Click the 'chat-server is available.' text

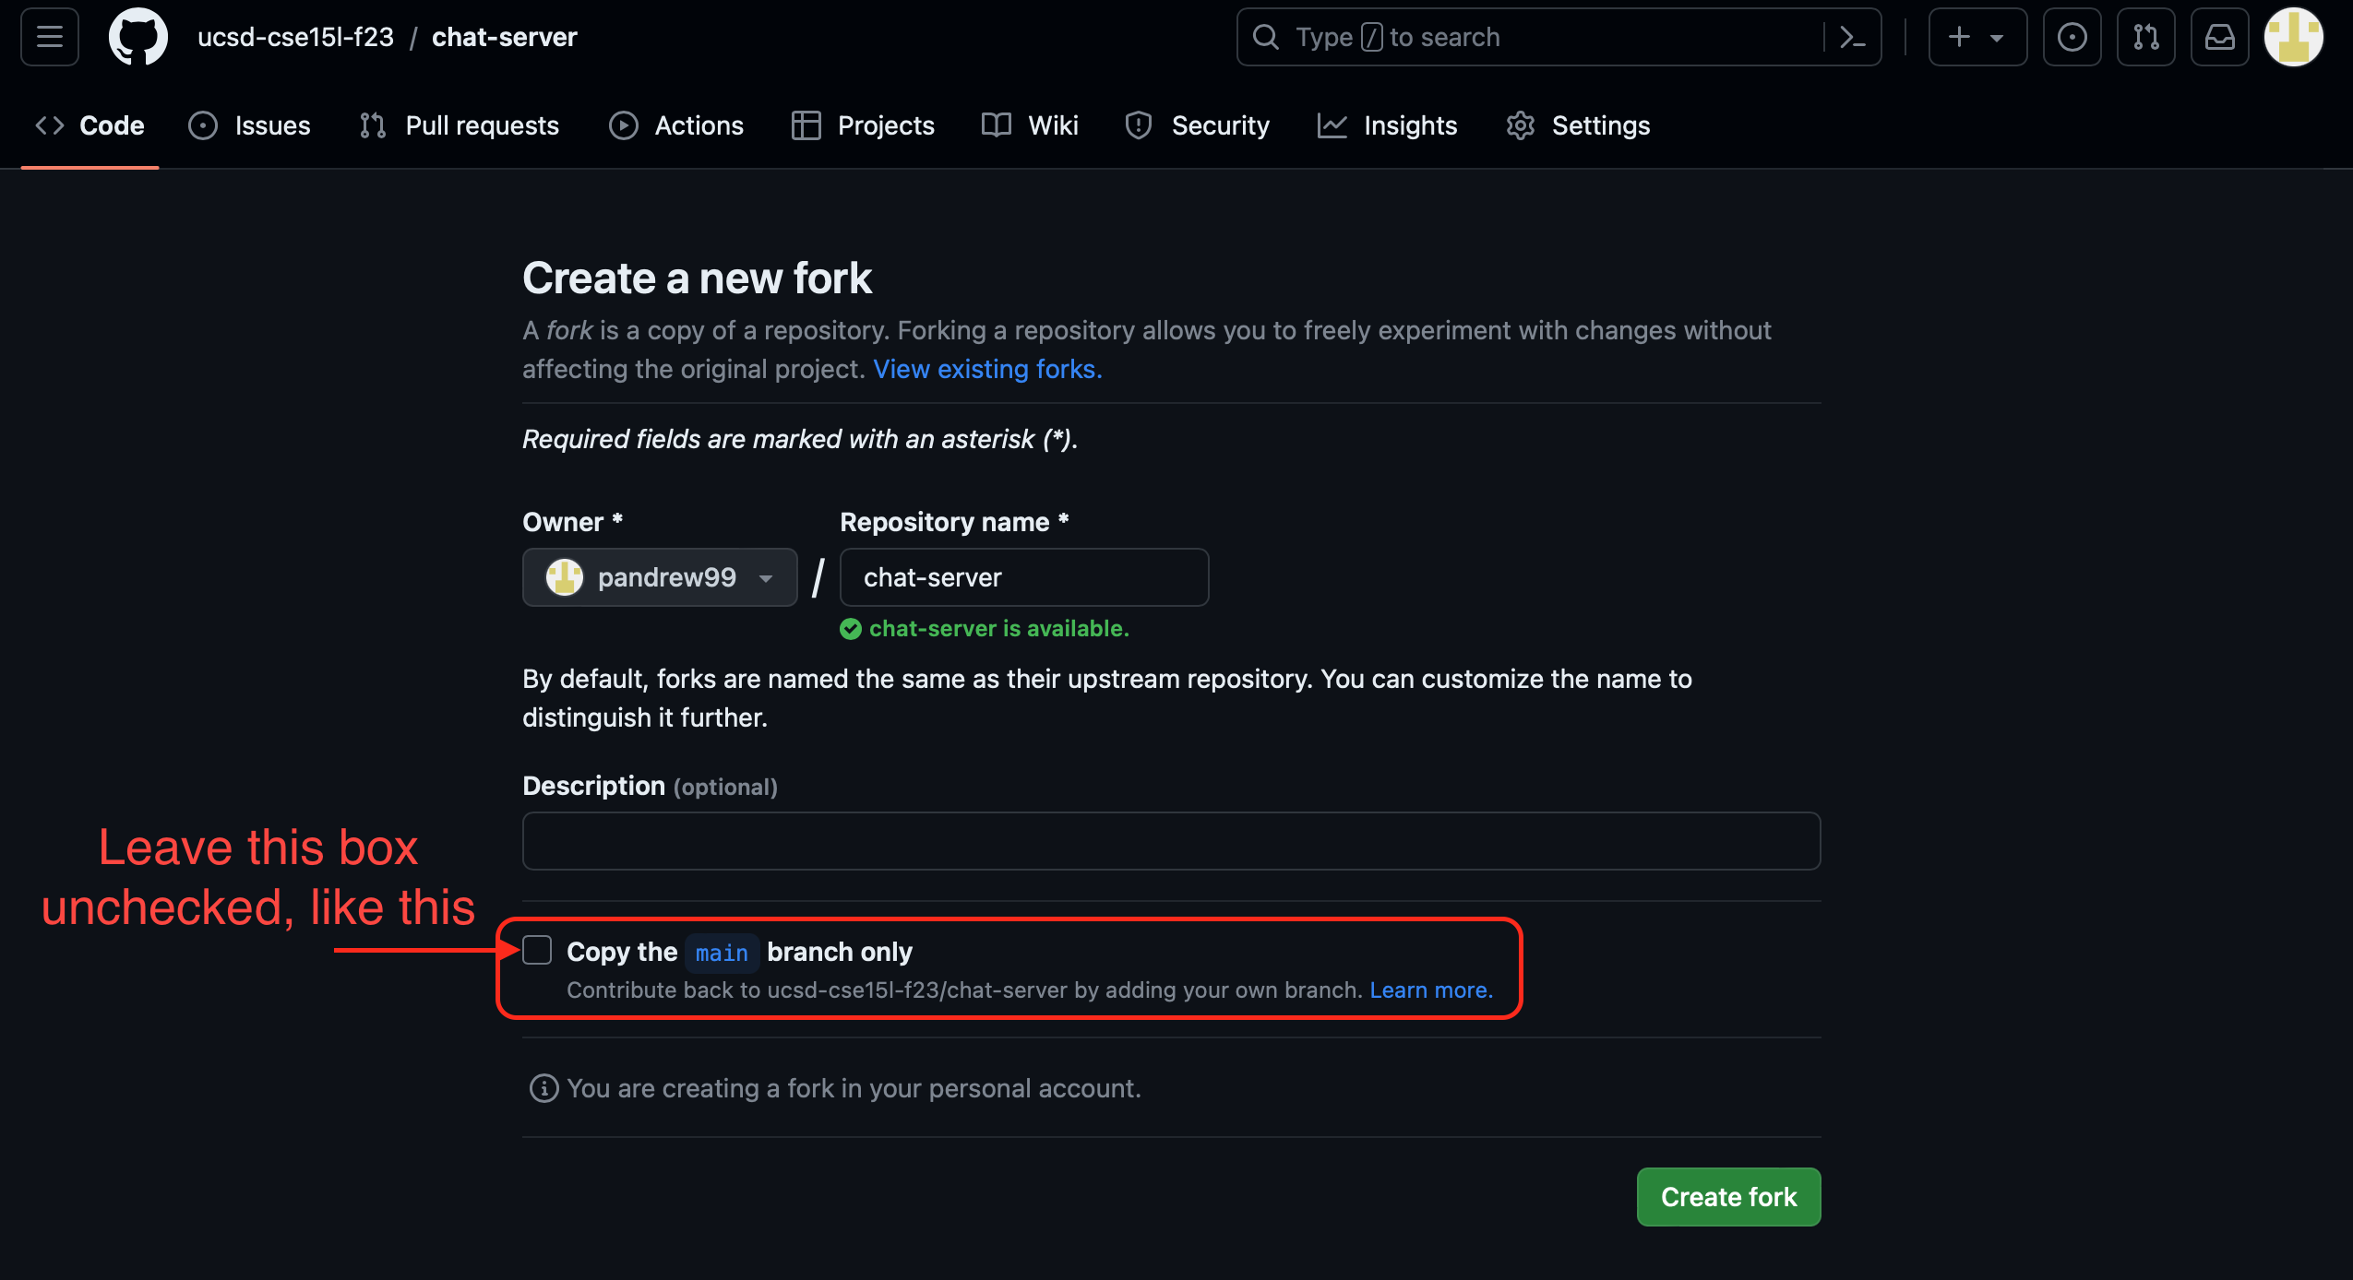point(998,629)
